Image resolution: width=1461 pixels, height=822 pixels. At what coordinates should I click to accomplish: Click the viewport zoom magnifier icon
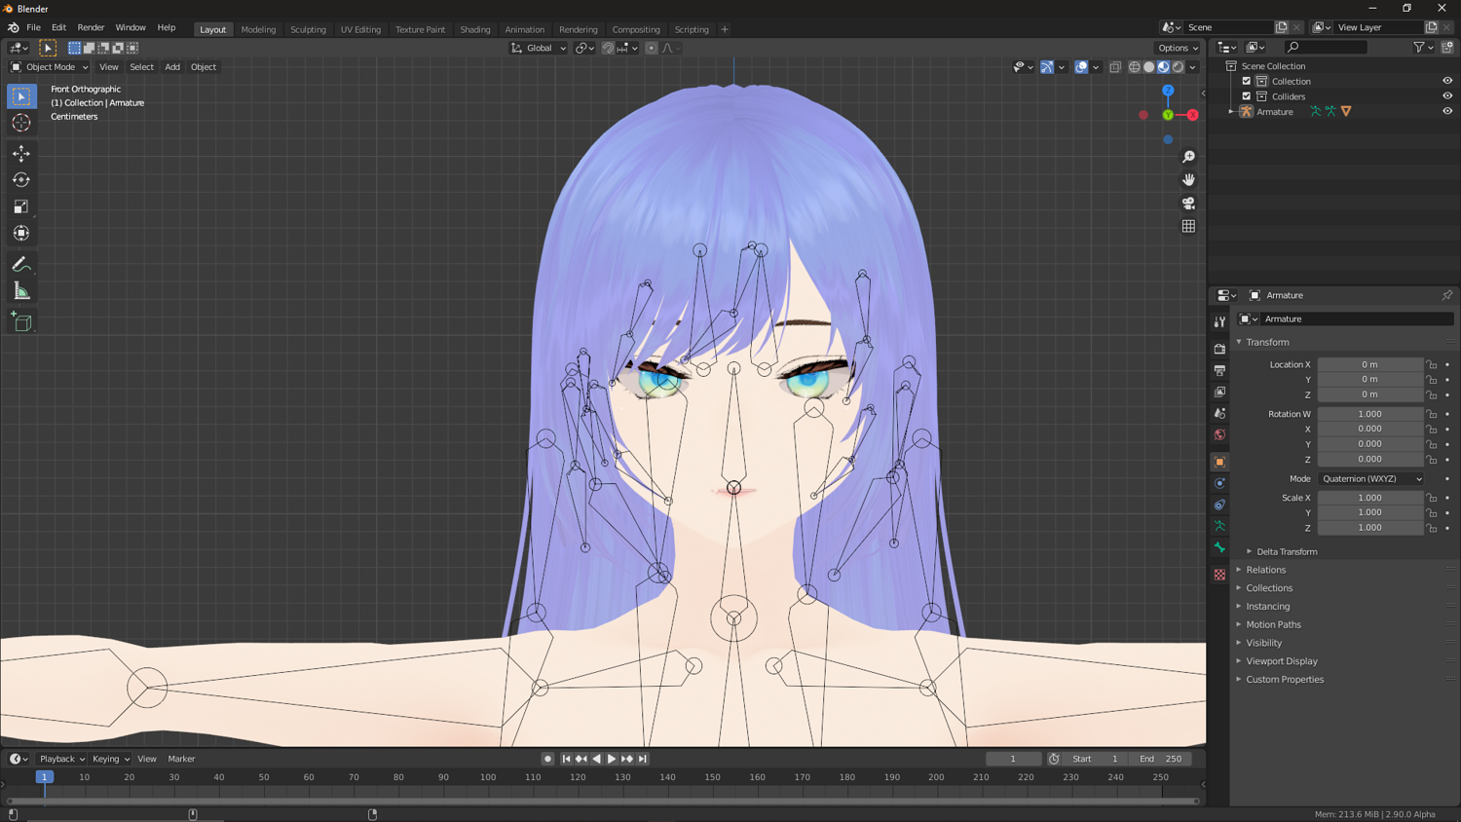pyautogui.click(x=1188, y=156)
